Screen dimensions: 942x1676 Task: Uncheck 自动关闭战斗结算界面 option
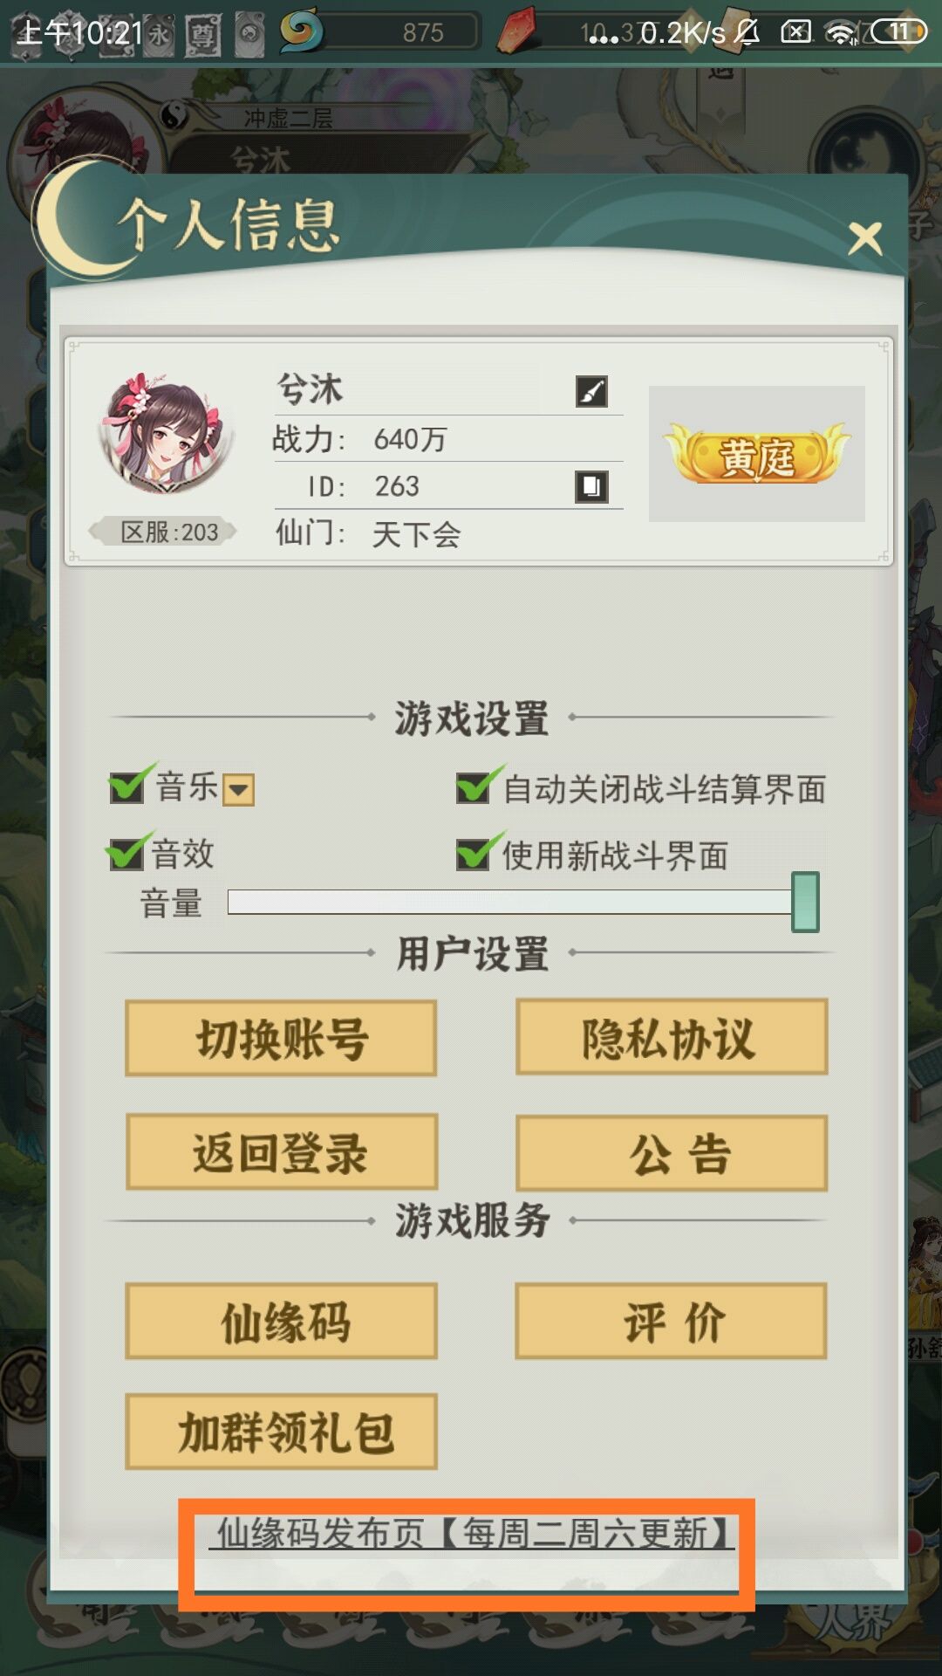click(x=476, y=786)
